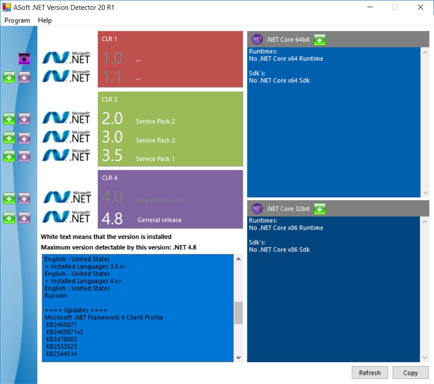Click 'Microsoft .NET Framework 4 Client Profile' line
434x384 pixels.
(104, 317)
